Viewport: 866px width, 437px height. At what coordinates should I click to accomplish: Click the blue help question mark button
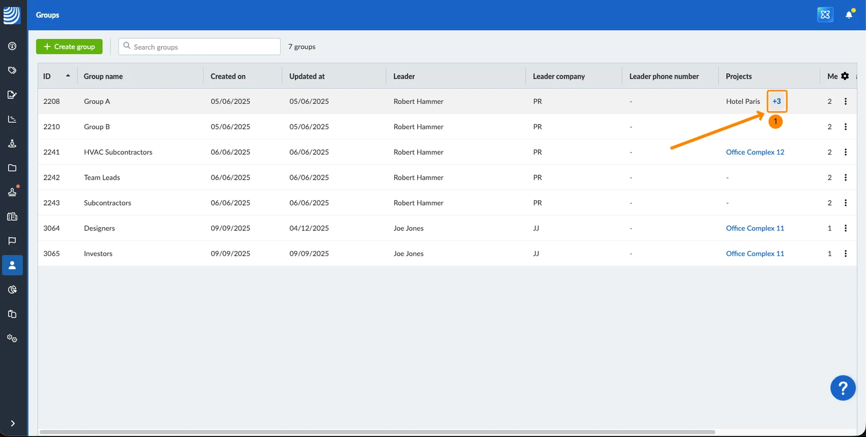[x=843, y=388]
